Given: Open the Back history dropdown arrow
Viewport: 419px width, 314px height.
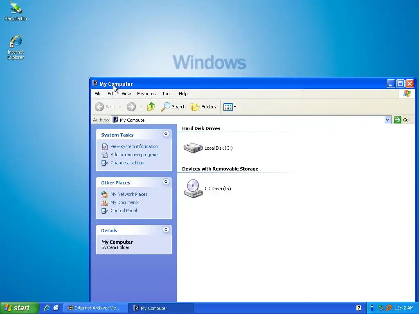Looking at the screenshot, I should pyautogui.click(x=120, y=107).
